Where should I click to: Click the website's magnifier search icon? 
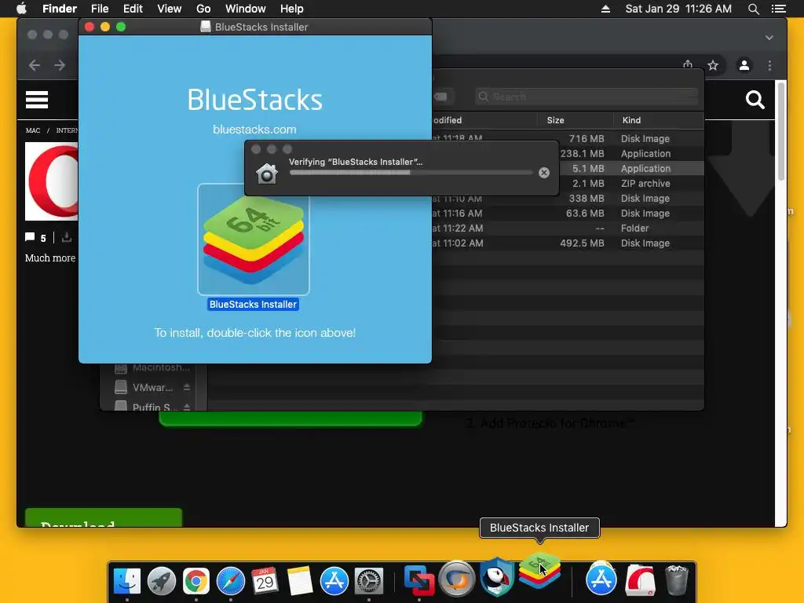755,100
